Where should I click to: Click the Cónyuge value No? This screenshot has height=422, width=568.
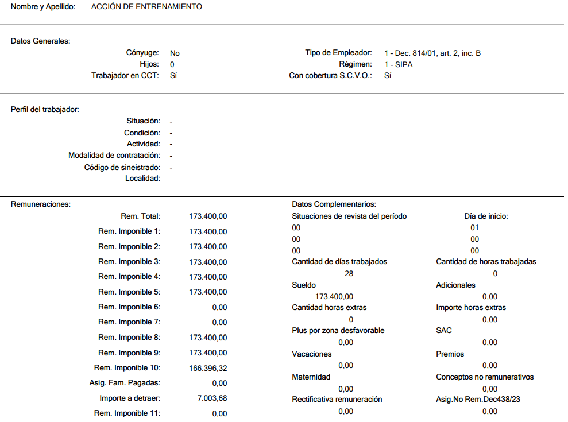pyautogui.click(x=175, y=53)
